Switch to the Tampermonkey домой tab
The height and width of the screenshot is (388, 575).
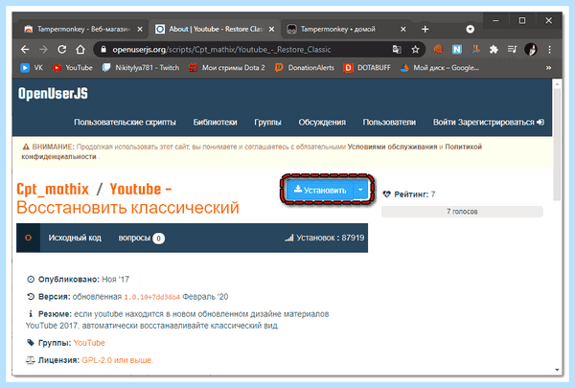[x=347, y=29]
